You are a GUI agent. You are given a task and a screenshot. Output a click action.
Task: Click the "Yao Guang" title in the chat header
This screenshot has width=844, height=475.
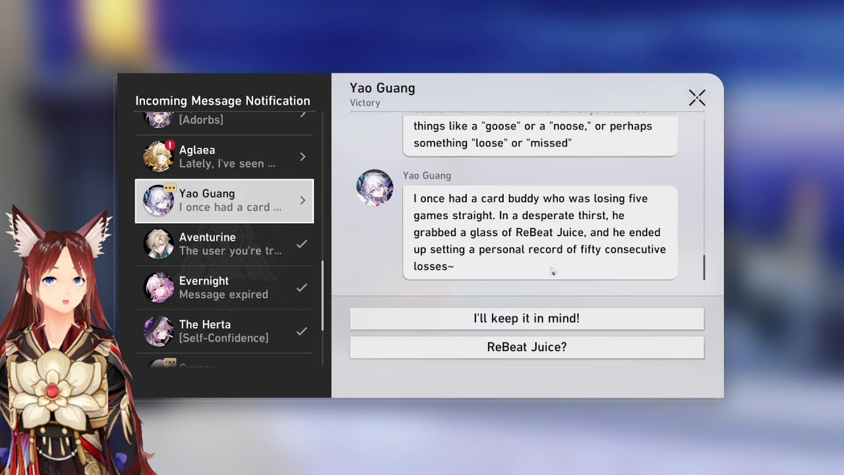[382, 88]
